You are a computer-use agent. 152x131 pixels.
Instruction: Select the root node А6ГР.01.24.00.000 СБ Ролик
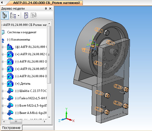pos(25,25)
